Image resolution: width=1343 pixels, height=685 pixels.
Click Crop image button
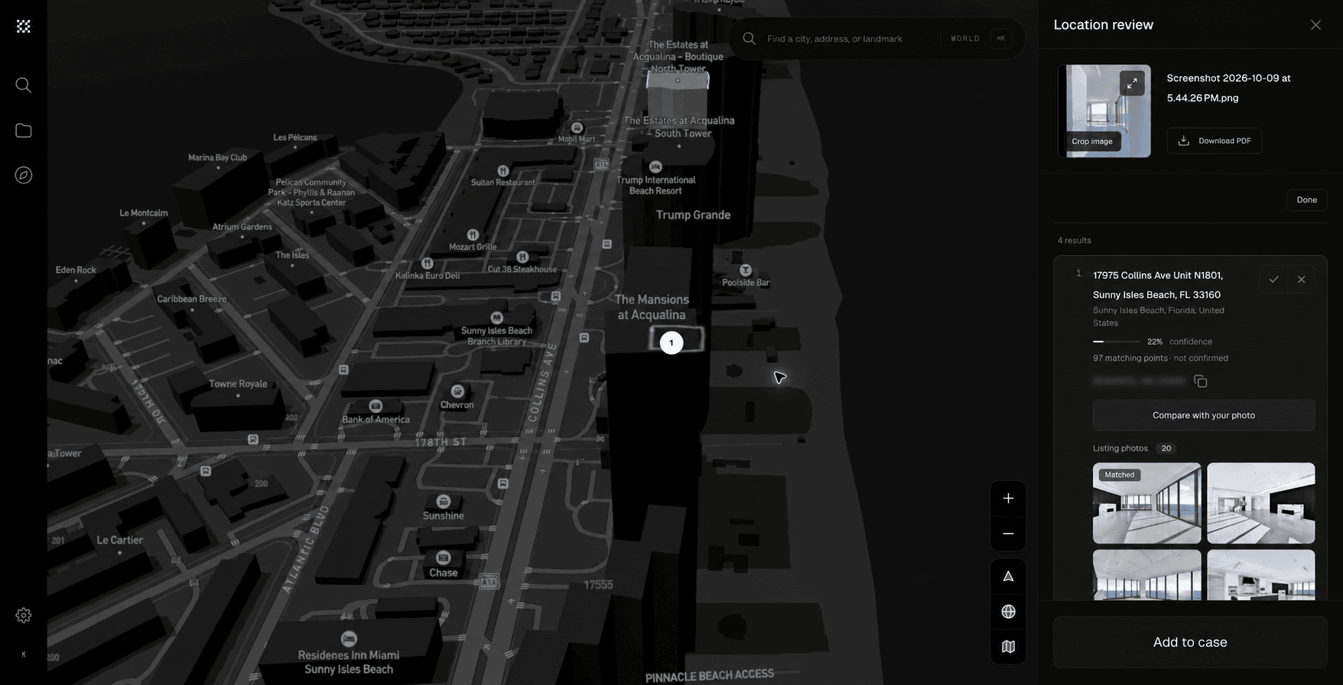[1092, 141]
